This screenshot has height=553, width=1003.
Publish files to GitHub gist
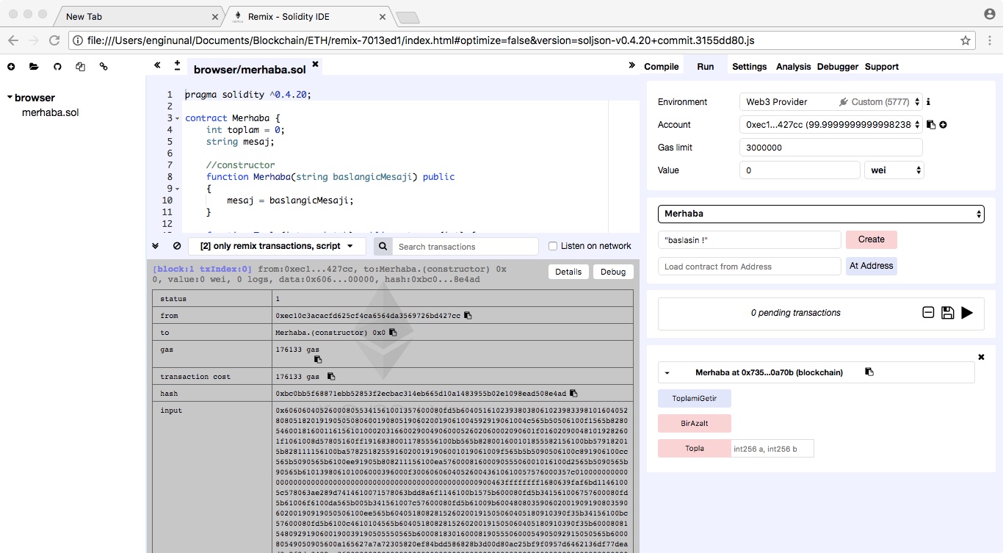click(x=57, y=67)
